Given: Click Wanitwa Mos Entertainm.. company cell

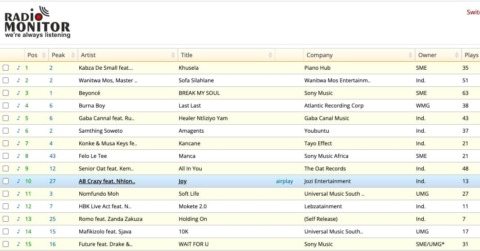Looking at the screenshot, I should tap(337, 81).
